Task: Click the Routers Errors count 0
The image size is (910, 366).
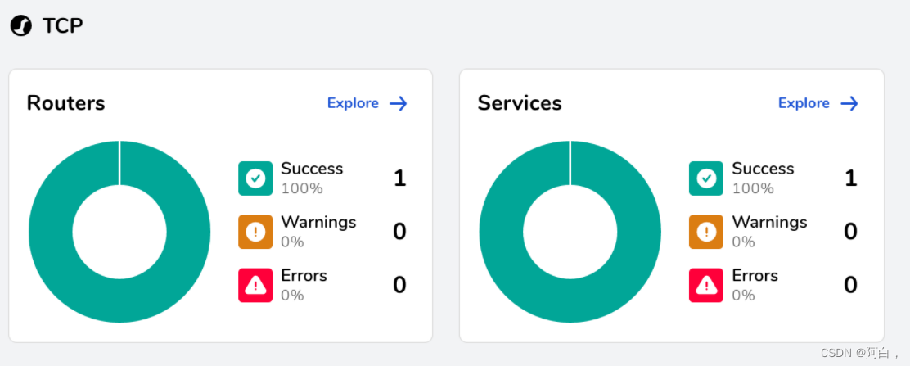Action: click(x=400, y=285)
